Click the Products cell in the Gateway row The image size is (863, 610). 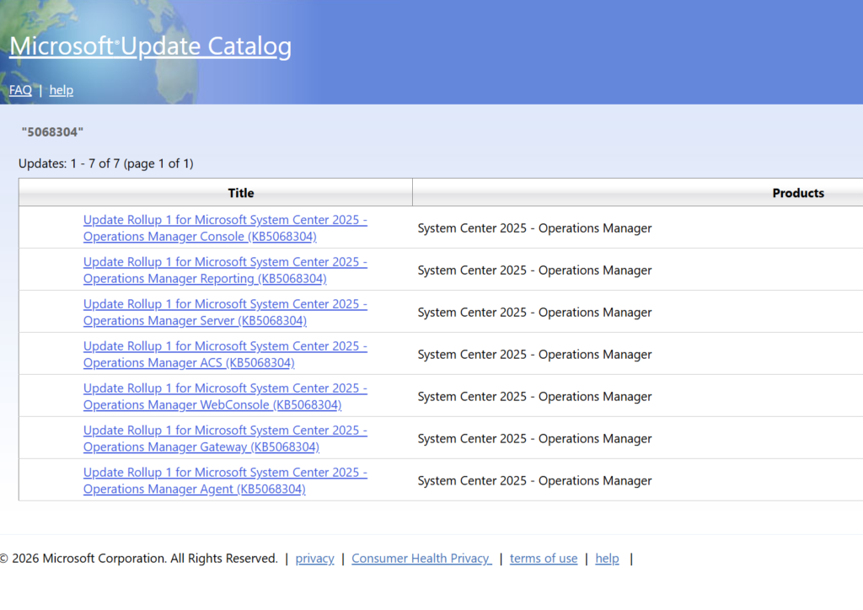(x=534, y=438)
